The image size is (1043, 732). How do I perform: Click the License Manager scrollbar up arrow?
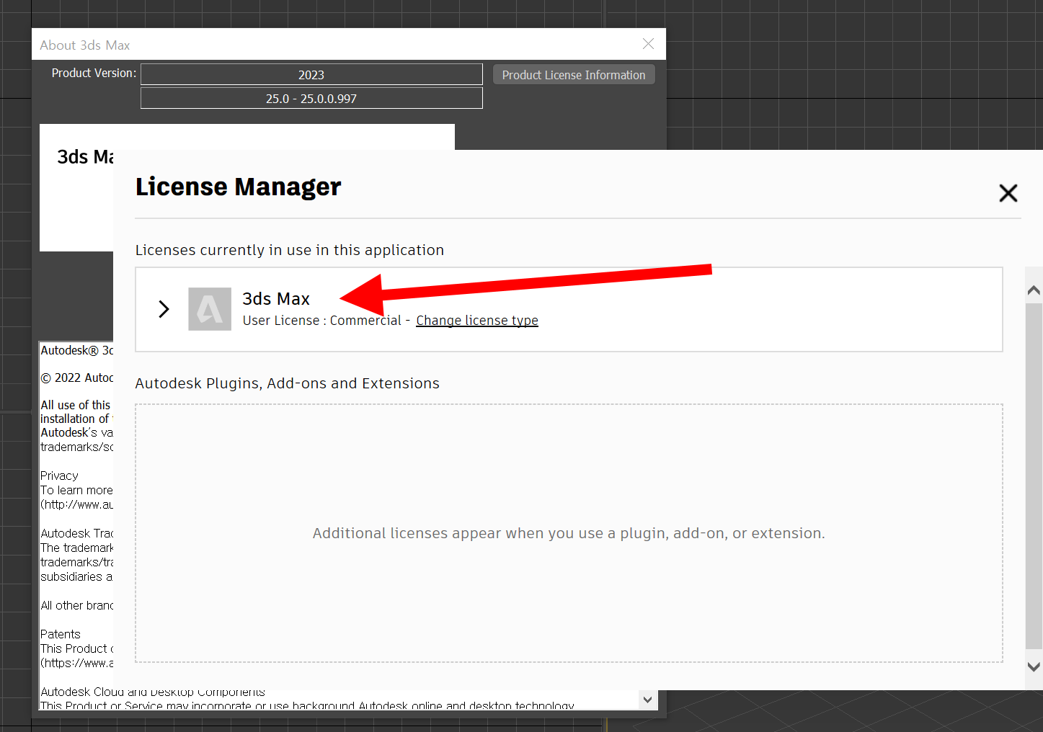pyautogui.click(x=1034, y=290)
